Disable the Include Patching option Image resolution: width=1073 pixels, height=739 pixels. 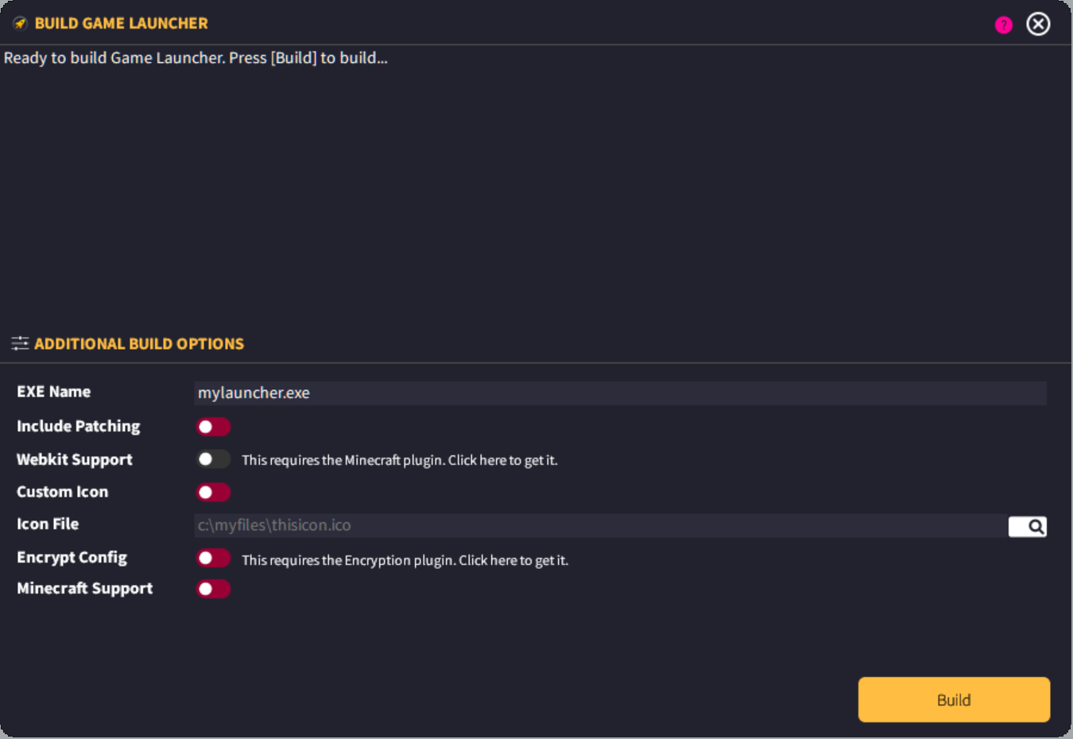coord(214,427)
